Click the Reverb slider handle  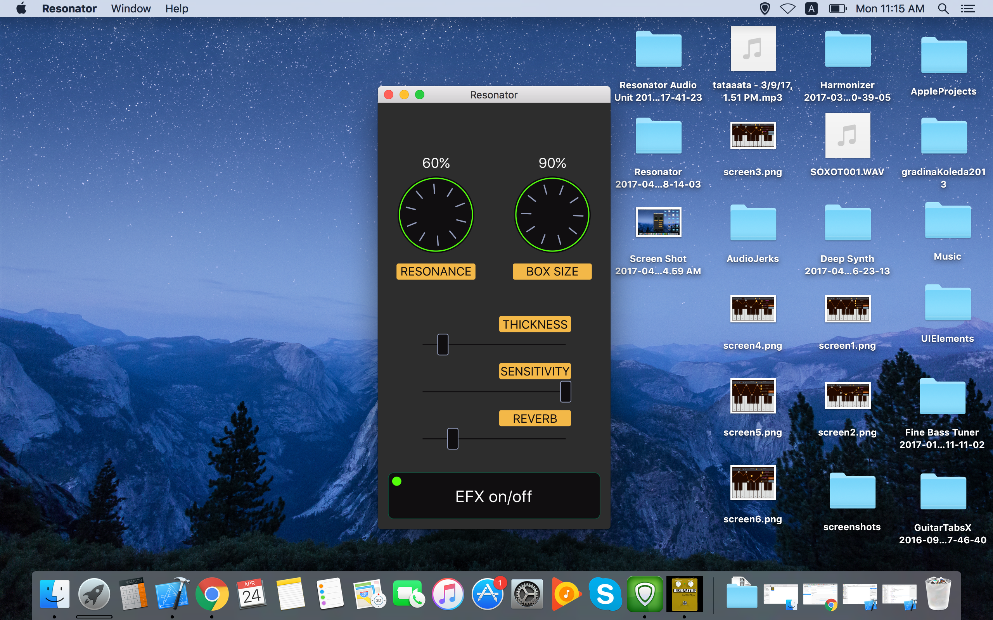coord(453,438)
